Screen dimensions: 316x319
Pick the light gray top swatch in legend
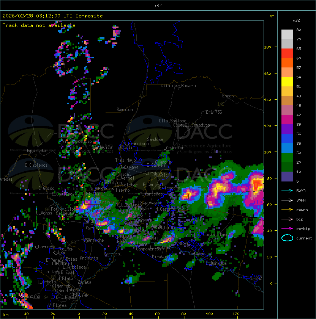tap(287, 34)
